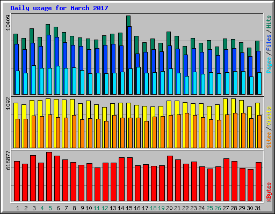275x214 pixels.
Task: Click the cyan pages bar for day 16
Action: 139,81
